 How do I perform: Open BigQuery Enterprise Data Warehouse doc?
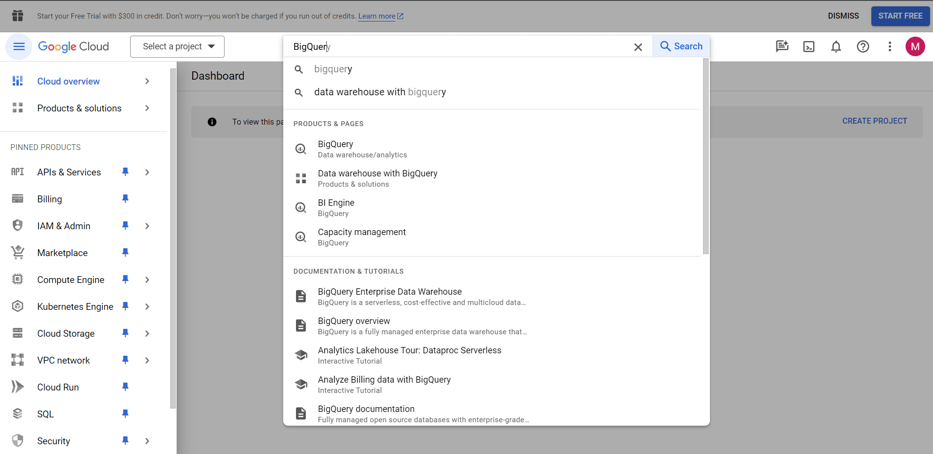[492, 297]
